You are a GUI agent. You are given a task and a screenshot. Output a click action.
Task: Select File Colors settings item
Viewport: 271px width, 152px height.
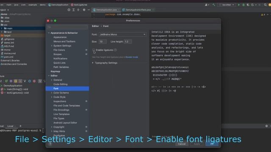tap(59, 50)
